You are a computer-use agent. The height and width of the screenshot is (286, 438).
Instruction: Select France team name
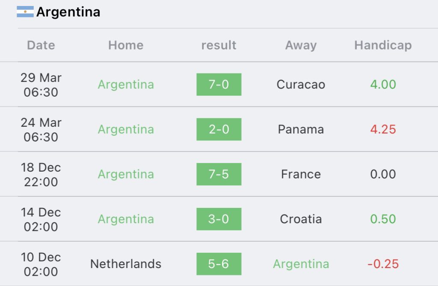tap(301, 174)
